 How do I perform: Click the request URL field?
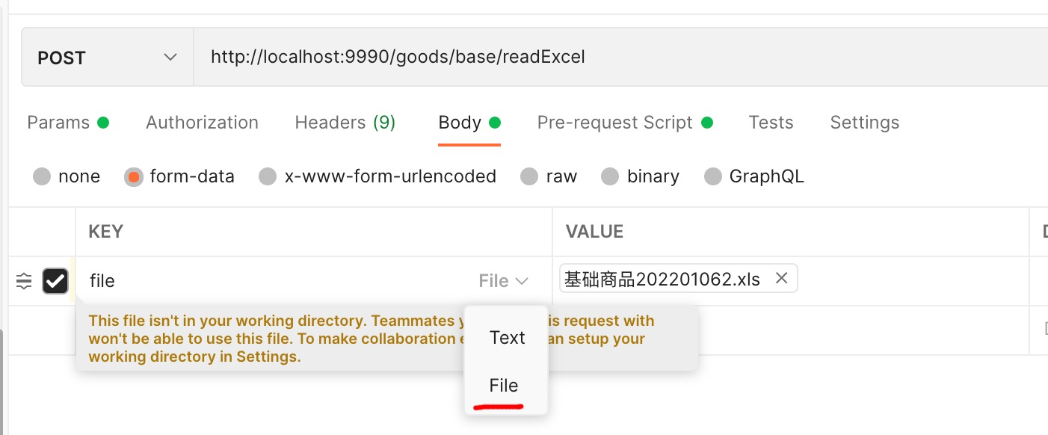(x=523, y=56)
